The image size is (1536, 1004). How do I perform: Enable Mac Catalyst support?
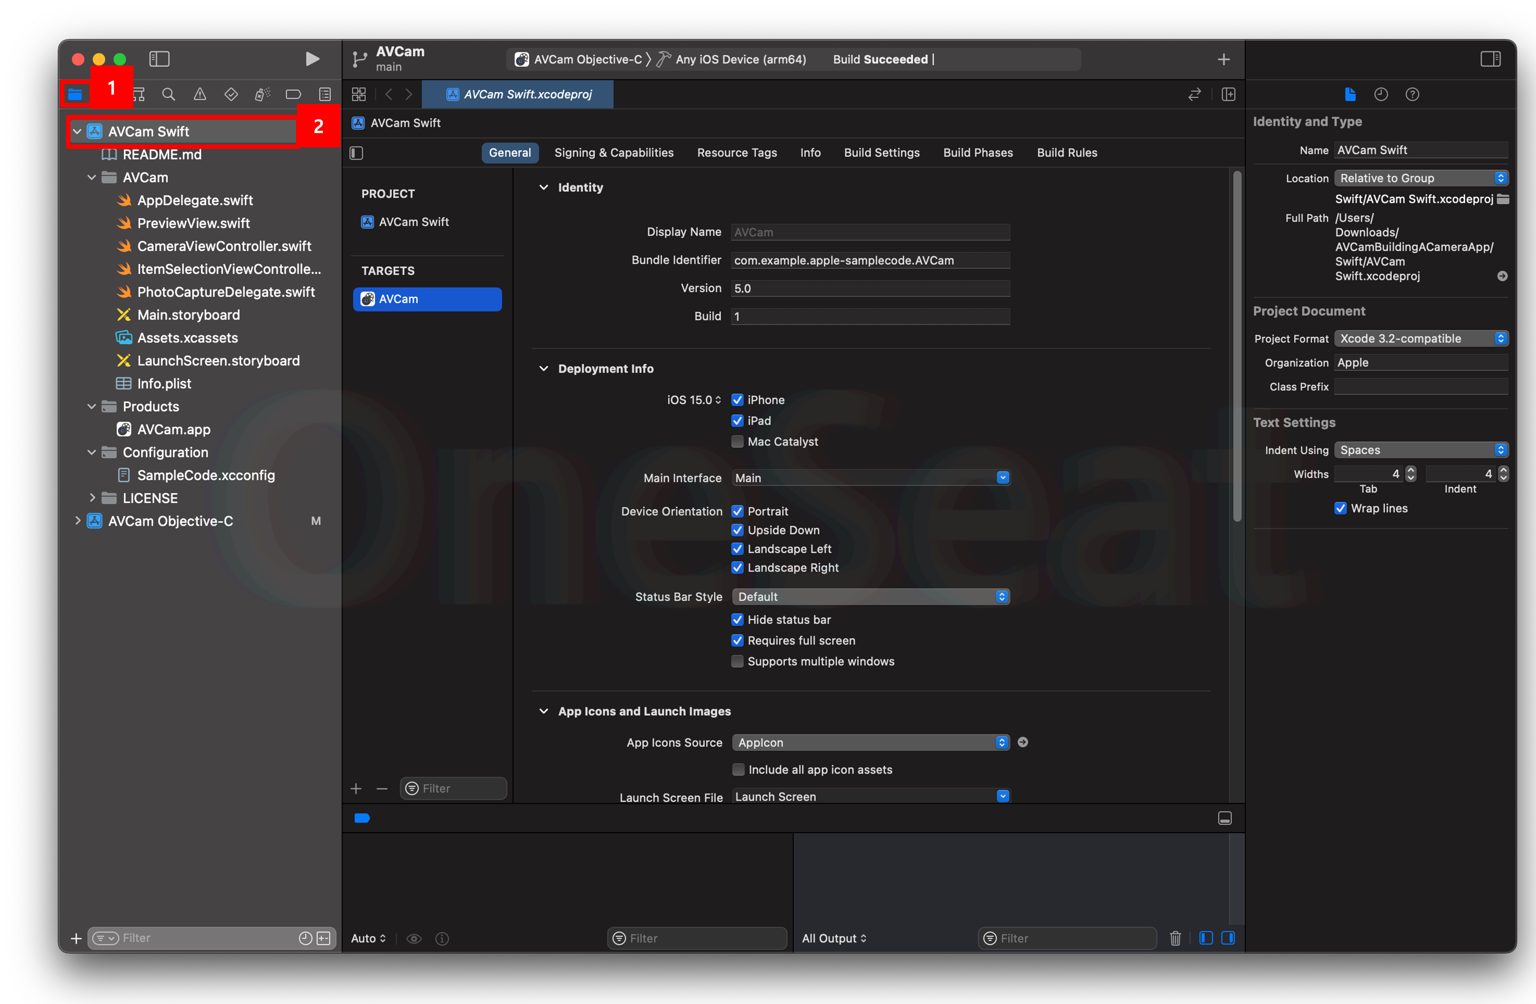(737, 442)
